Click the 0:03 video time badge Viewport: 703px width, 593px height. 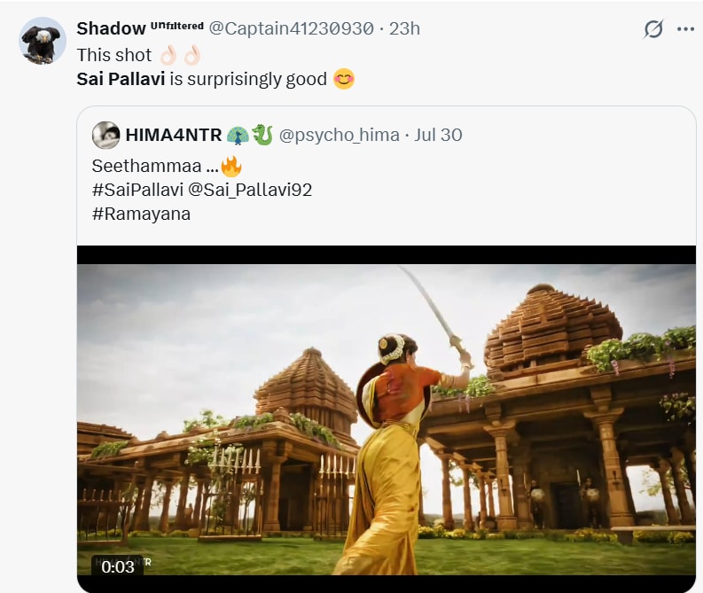point(118,566)
